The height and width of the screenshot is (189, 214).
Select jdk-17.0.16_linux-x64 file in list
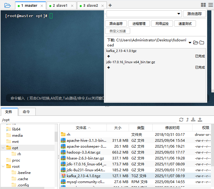click(135, 164)
